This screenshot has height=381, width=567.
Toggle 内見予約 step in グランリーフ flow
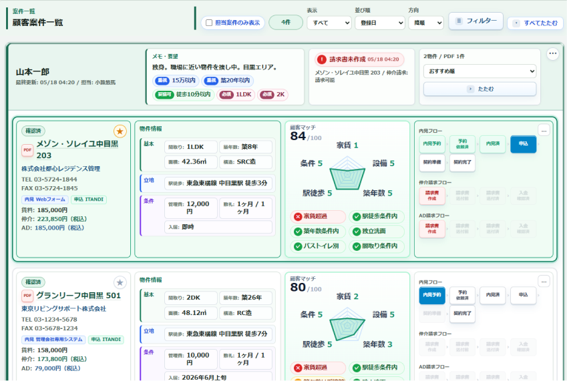(x=432, y=295)
